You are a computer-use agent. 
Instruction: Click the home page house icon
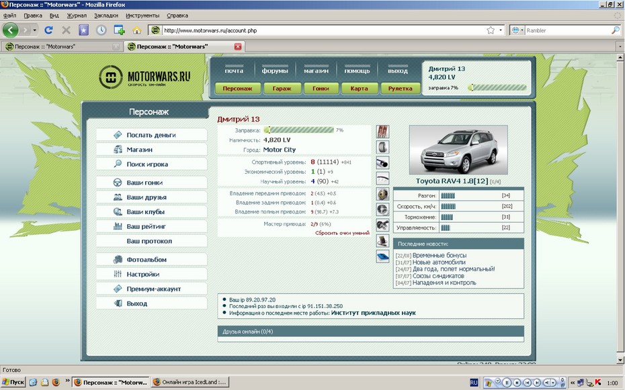[x=136, y=30]
